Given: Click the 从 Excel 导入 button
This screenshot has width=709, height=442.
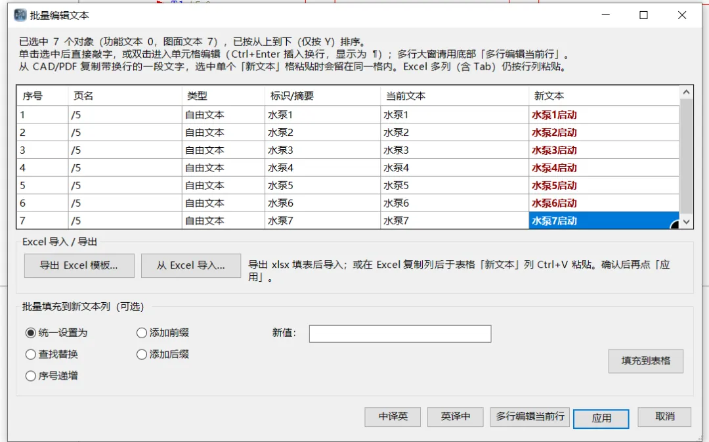Looking at the screenshot, I should [191, 265].
